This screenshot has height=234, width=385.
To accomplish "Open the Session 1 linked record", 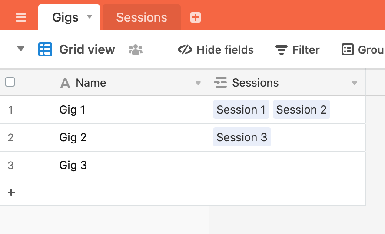I will 241,109.
